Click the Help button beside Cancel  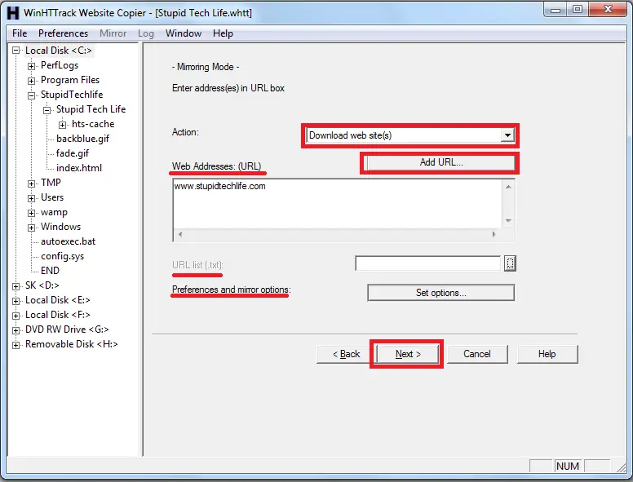click(x=547, y=354)
